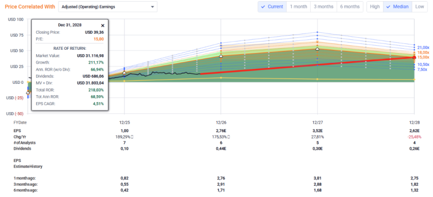
Task: Click the 12/28 dividend 0,26E
Action: pyautogui.click(x=414, y=149)
